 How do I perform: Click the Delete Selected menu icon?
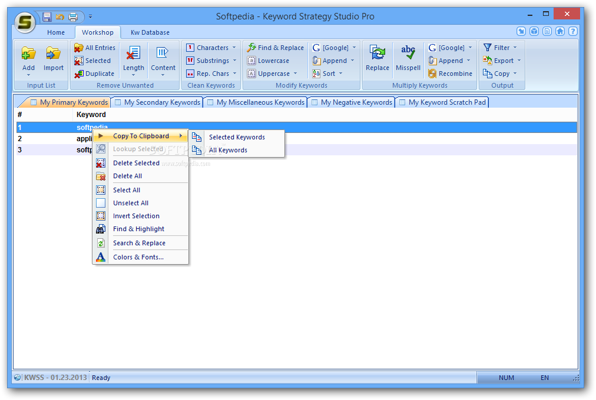pyautogui.click(x=101, y=163)
